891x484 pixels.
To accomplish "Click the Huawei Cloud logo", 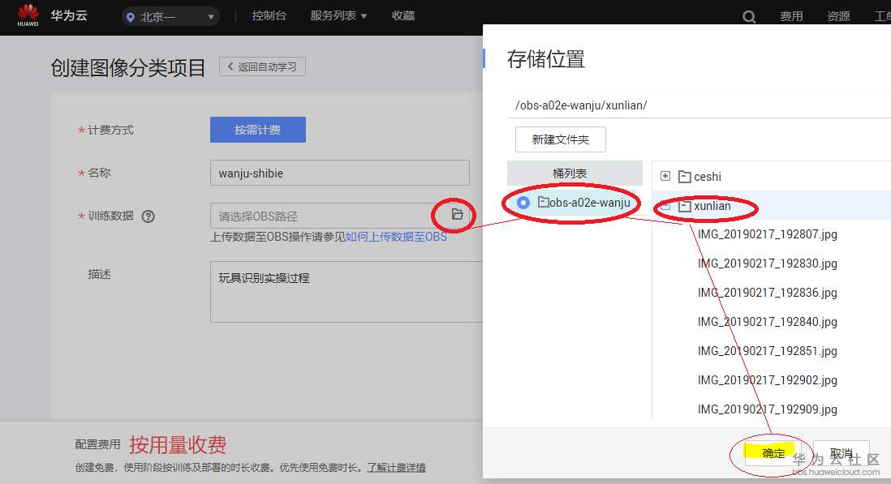I will [x=28, y=15].
